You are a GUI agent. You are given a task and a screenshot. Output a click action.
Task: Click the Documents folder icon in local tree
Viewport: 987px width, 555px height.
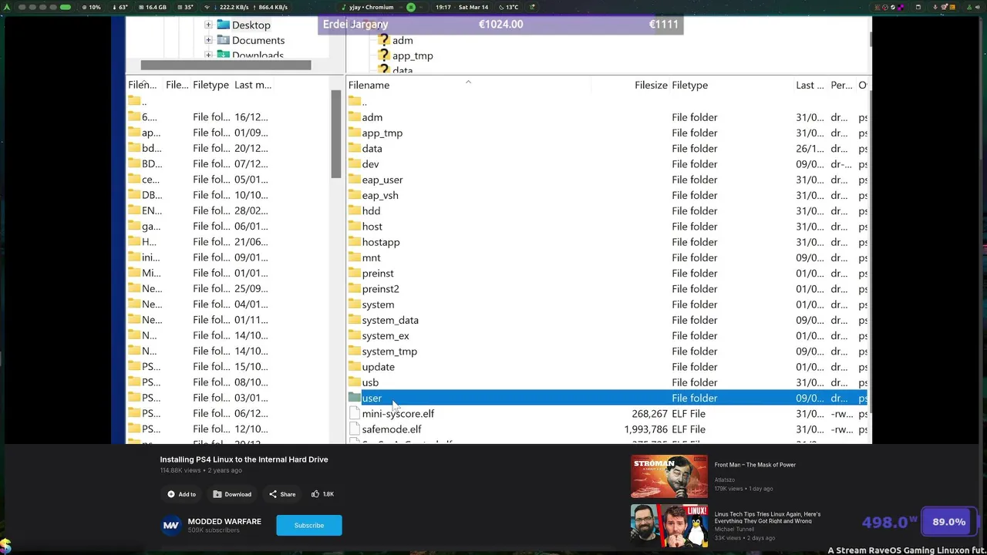point(224,40)
